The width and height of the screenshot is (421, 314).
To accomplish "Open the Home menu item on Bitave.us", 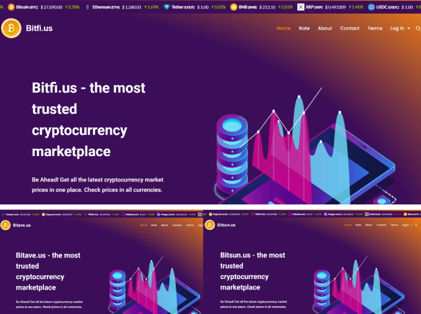I will coord(144,225).
